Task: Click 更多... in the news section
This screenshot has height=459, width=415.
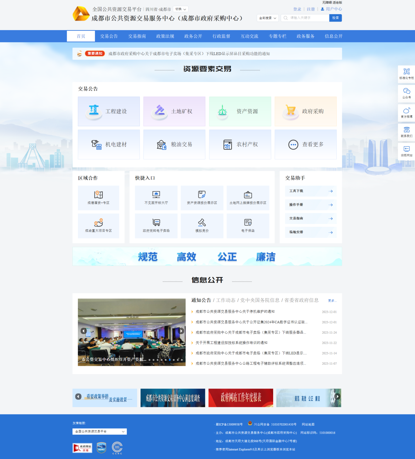Action: pos(332,301)
